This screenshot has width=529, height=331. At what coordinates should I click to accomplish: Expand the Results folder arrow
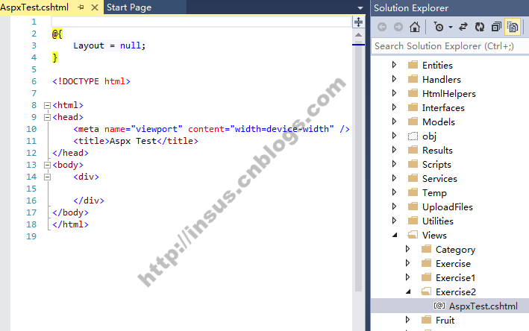[x=395, y=149]
